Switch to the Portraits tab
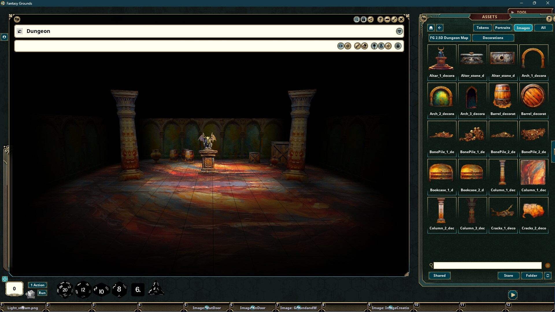Image resolution: width=555 pixels, height=312 pixels. tap(502, 28)
